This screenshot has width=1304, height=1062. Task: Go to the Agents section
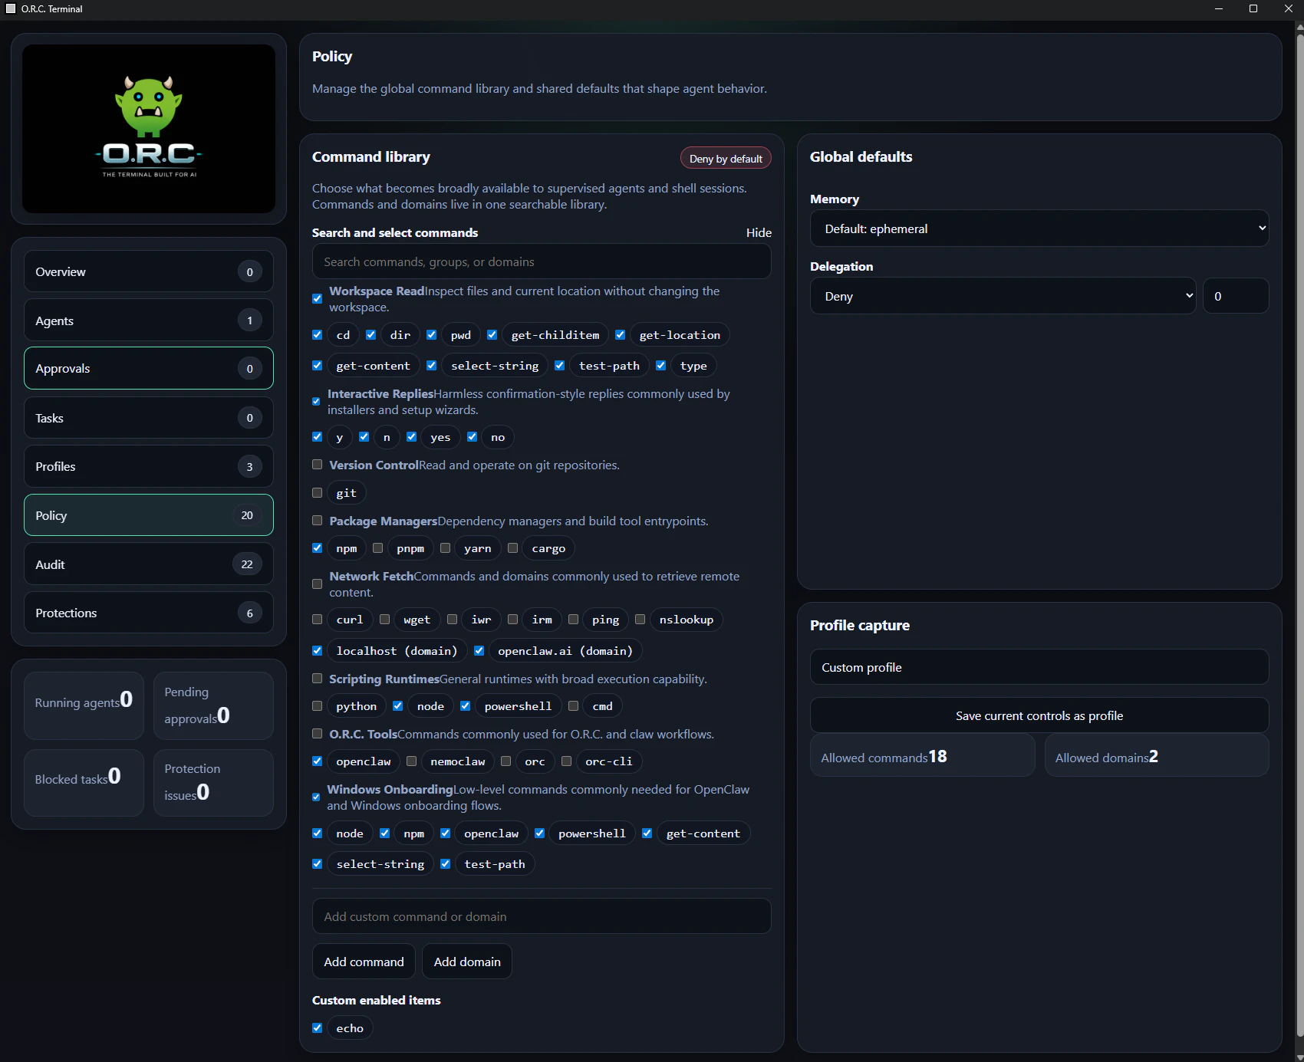tap(149, 321)
